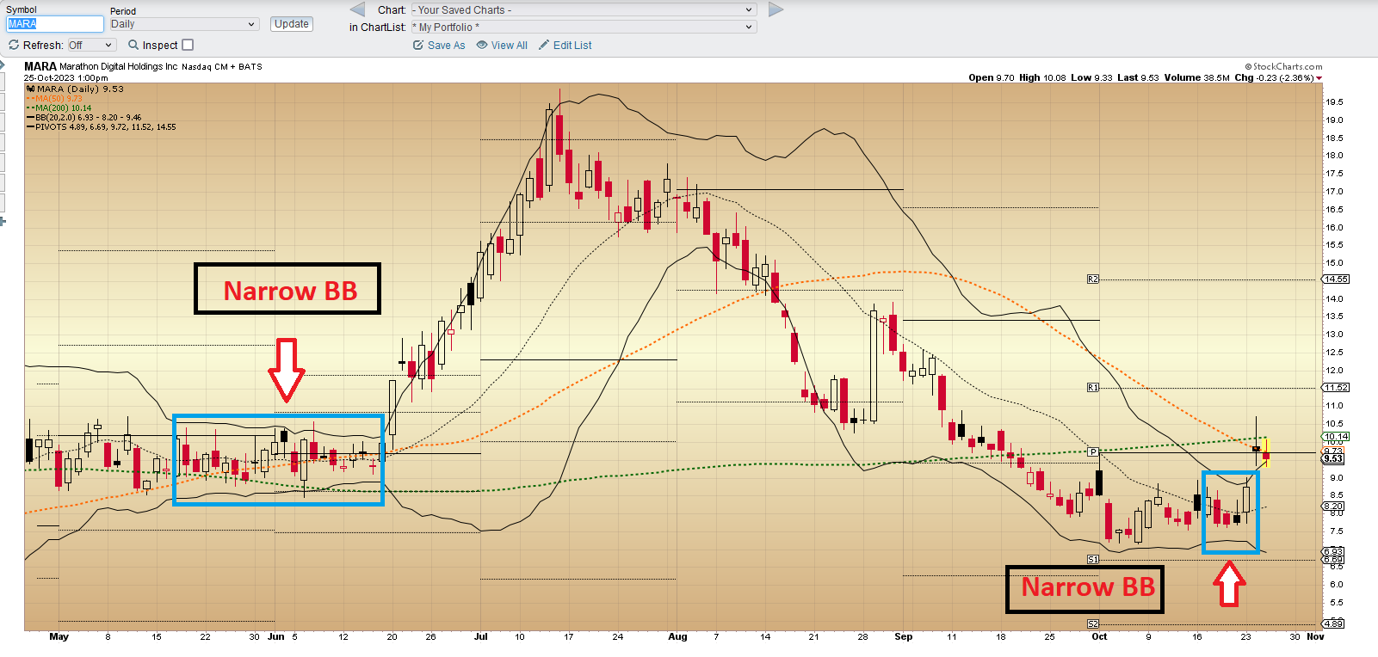This screenshot has width=1378, height=657.
Task: Click the Aug label on date axis
Action: point(677,637)
